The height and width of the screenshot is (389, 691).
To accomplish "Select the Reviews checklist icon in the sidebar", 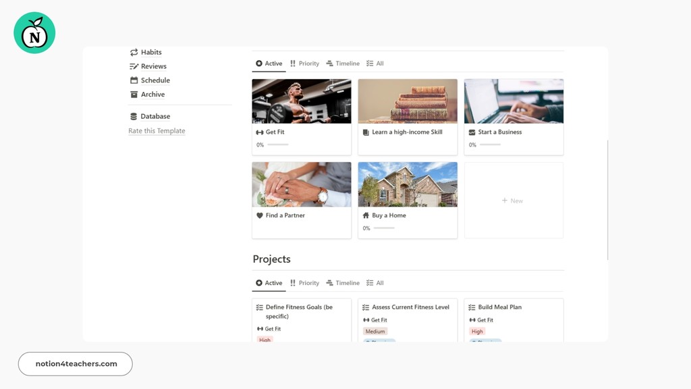I will click(x=134, y=66).
